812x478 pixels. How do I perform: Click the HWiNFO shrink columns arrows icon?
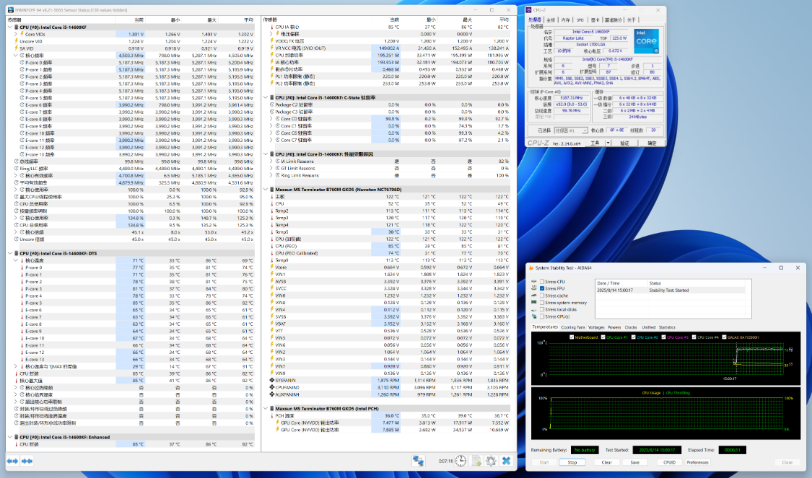pyautogui.click(x=27, y=461)
